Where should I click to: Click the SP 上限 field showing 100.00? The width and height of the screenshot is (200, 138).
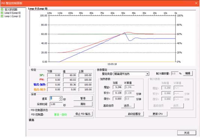click(86, 75)
